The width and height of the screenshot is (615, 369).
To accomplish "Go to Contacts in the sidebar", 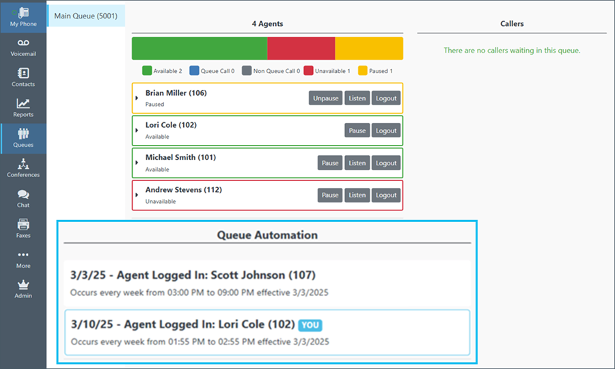I will [x=23, y=77].
